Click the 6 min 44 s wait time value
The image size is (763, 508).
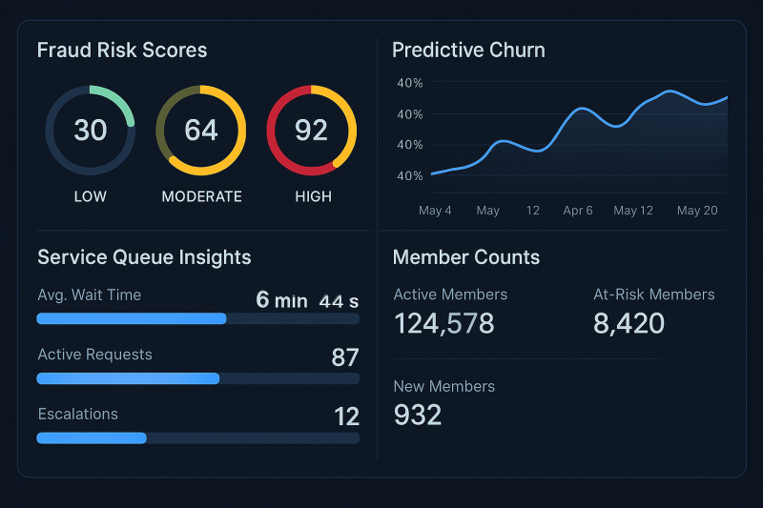[307, 300]
